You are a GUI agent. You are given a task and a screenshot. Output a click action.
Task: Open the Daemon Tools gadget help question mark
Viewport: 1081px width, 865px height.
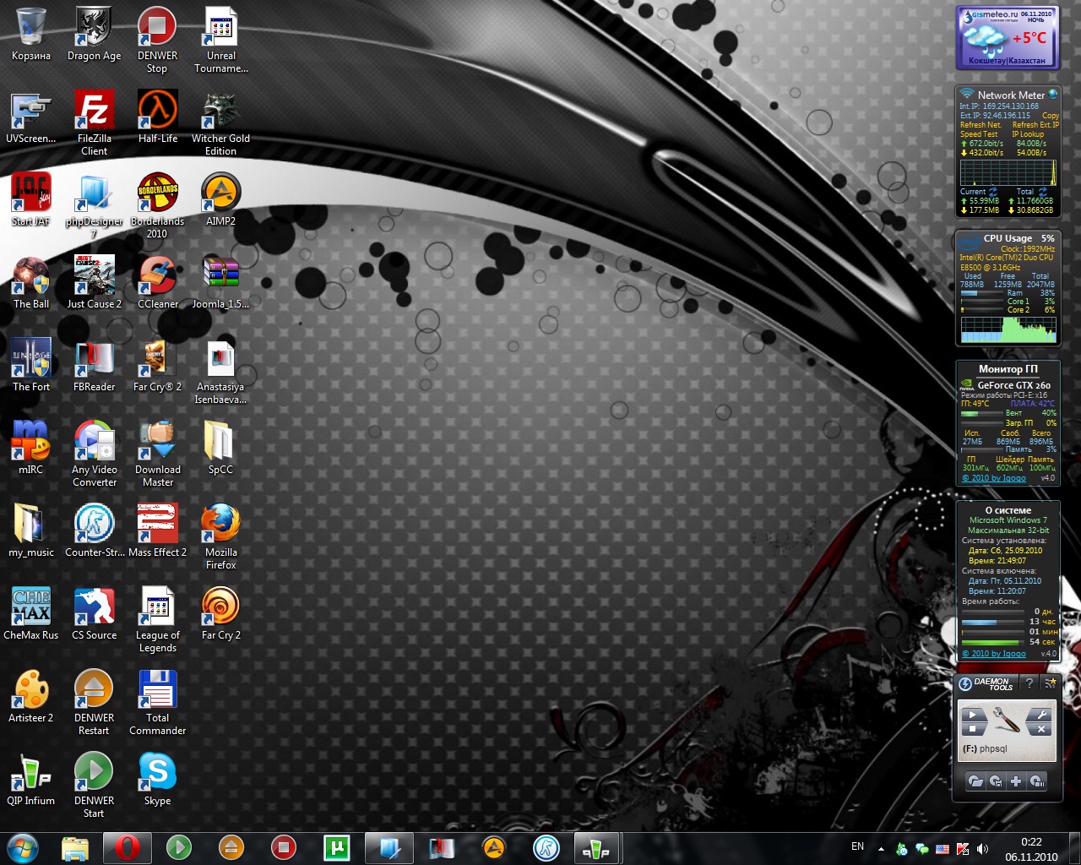tap(1029, 683)
